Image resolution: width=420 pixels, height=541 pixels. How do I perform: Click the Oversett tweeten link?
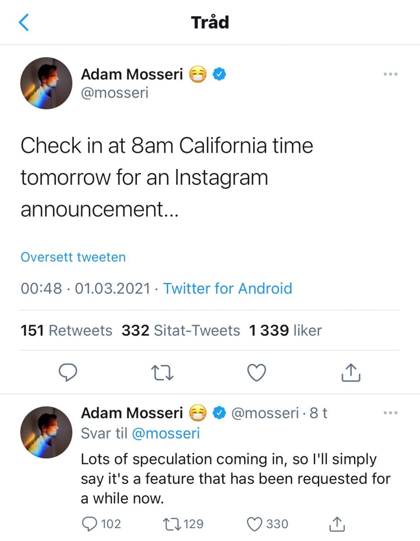(x=73, y=257)
